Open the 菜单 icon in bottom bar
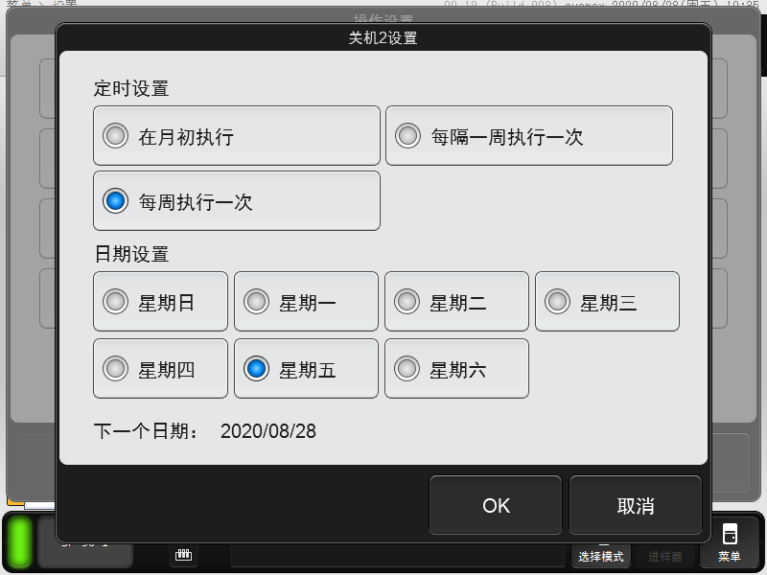767x575 pixels. coord(730,544)
